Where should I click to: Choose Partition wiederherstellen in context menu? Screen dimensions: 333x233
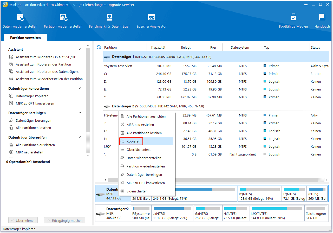coord(146,166)
